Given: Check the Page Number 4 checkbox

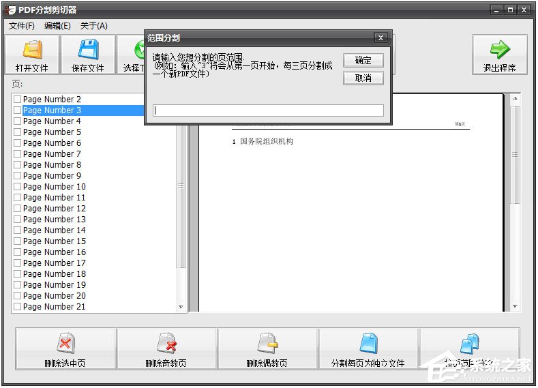Looking at the screenshot, I should 18,121.
